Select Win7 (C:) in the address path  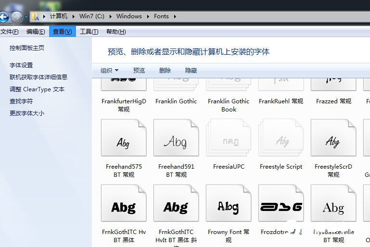point(91,16)
